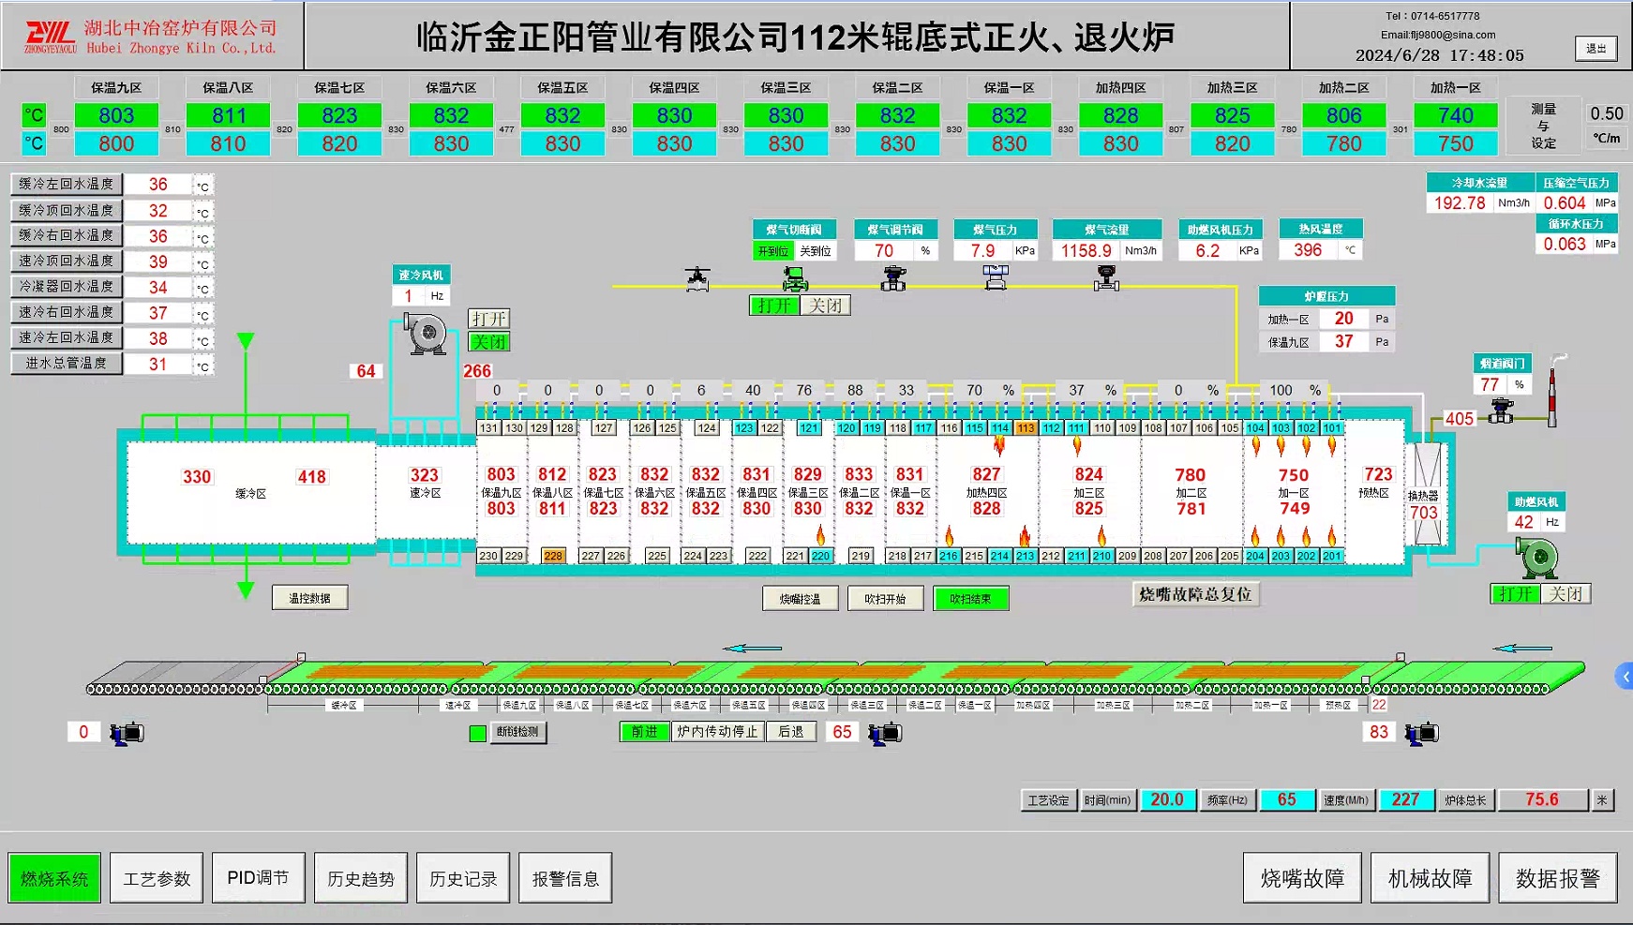Enable 前进 forward drive mode

[x=644, y=733]
